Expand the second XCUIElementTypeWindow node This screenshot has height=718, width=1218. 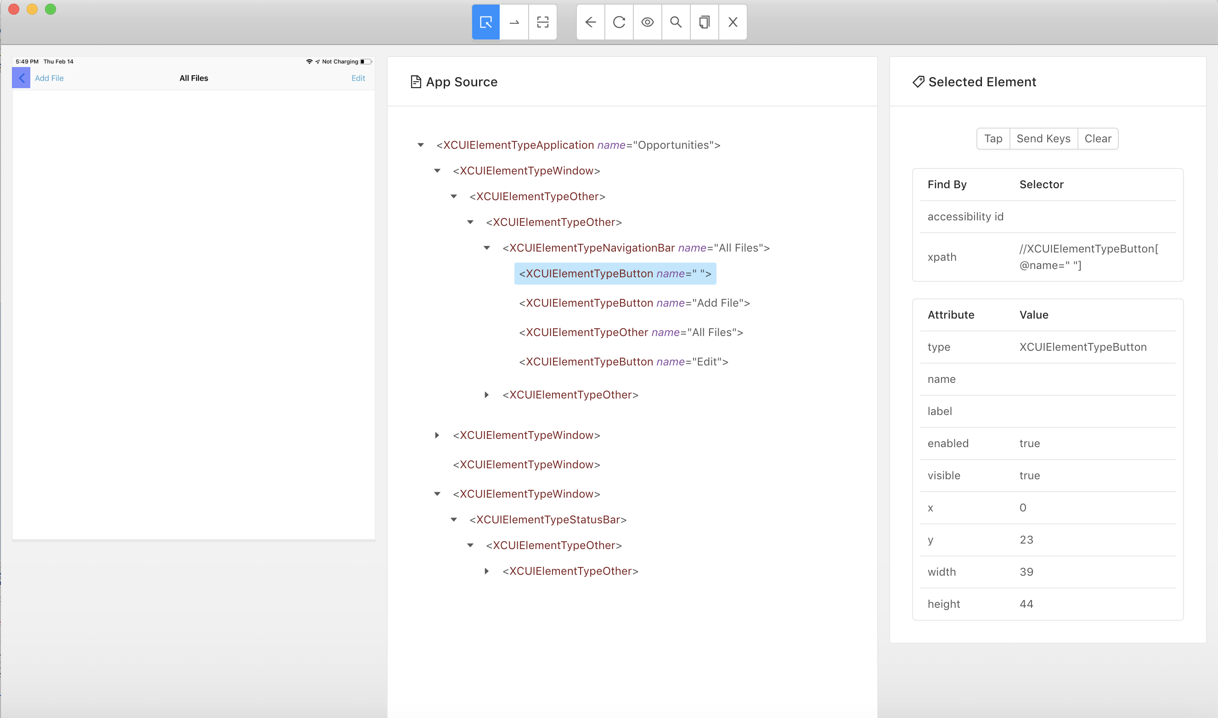(x=437, y=436)
